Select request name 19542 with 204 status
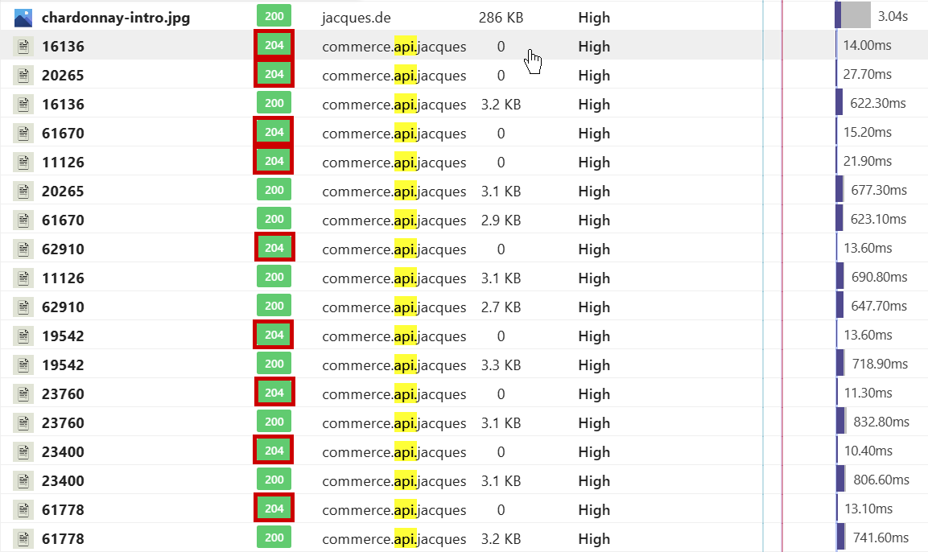 coord(63,336)
